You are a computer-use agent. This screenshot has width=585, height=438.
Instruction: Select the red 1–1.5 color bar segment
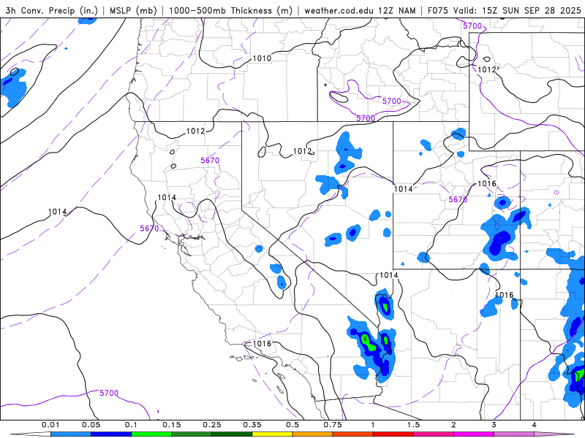click(393, 434)
